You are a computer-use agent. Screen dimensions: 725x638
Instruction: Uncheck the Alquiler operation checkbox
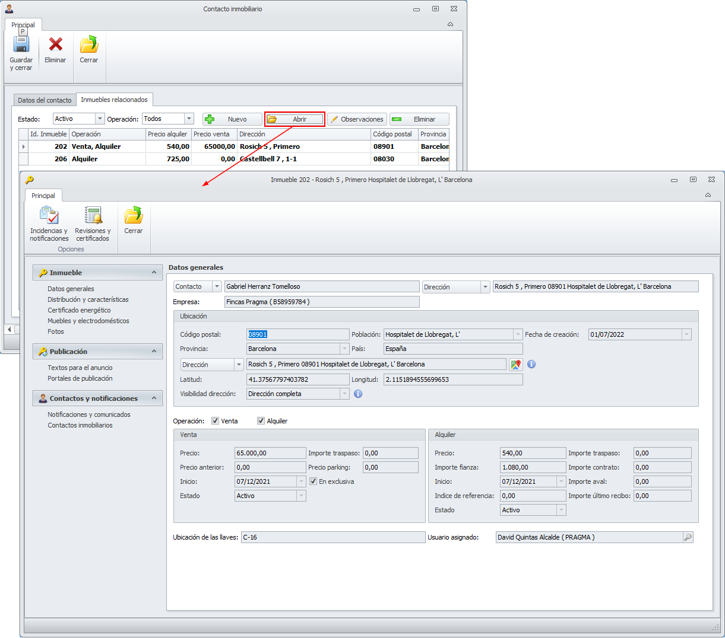261,421
